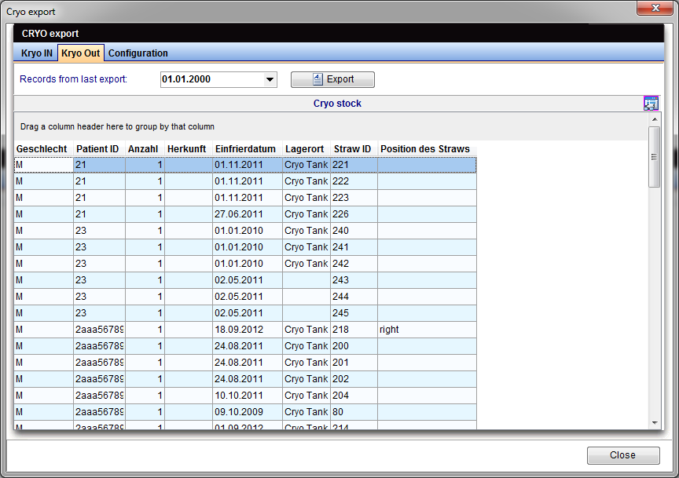Click the group-by panel 'Drag a column header here'
This screenshot has height=478, width=679.
[331, 126]
